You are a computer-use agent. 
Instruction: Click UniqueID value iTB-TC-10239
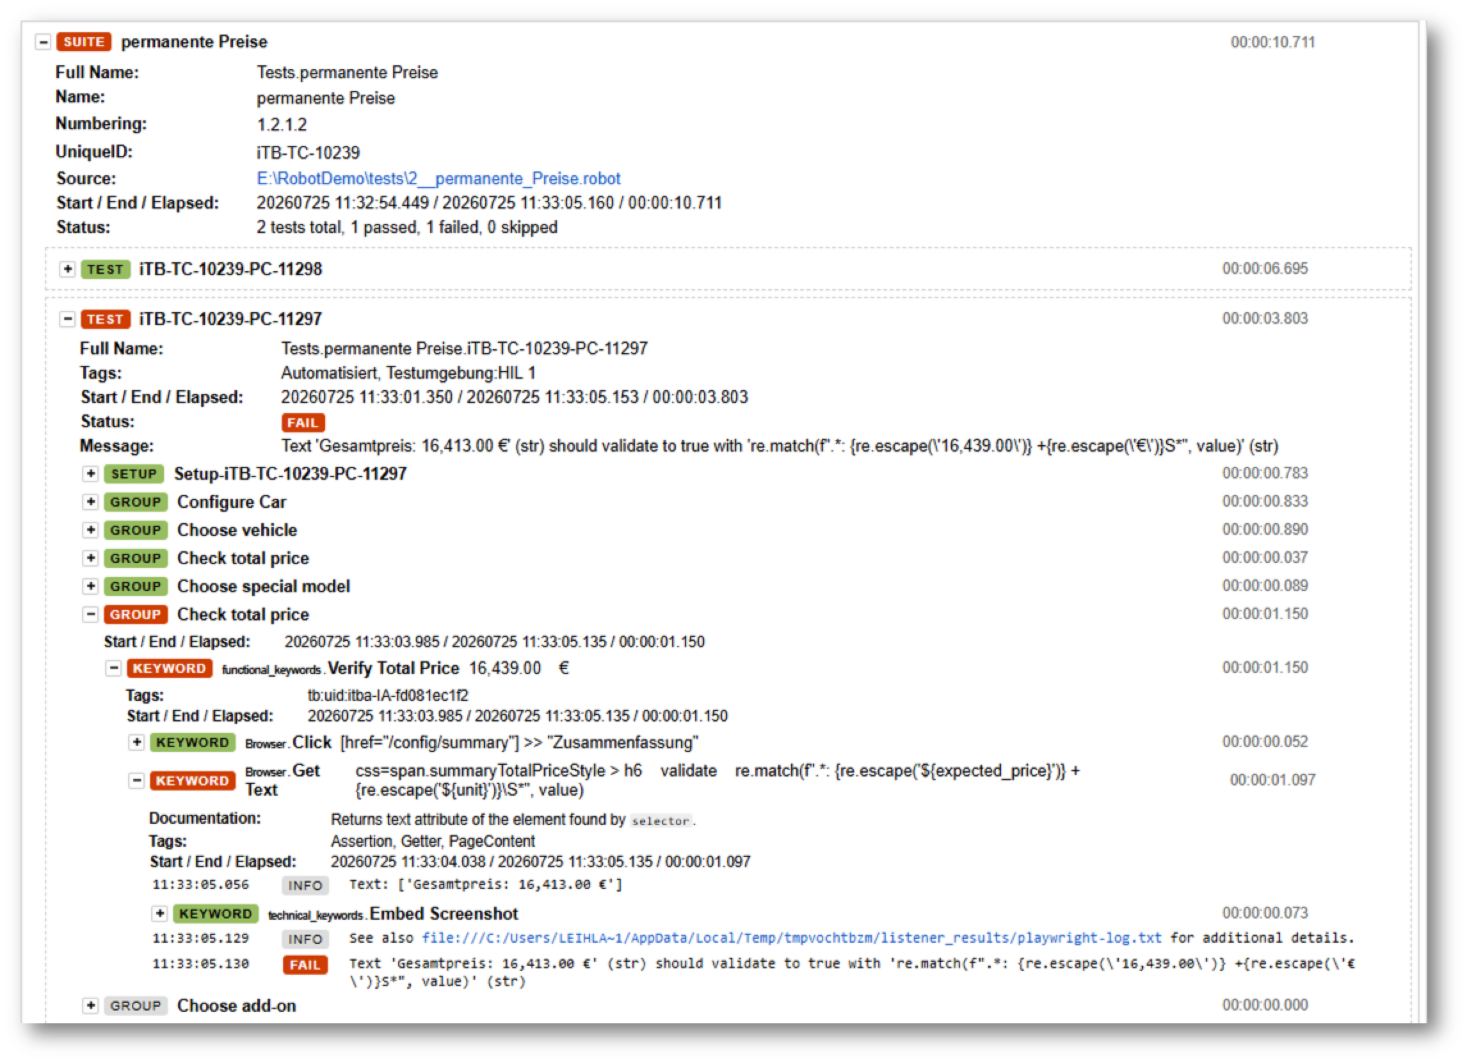tap(308, 152)
